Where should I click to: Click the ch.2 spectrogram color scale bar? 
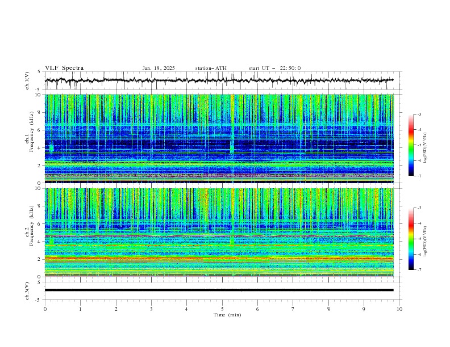[411, 239]
